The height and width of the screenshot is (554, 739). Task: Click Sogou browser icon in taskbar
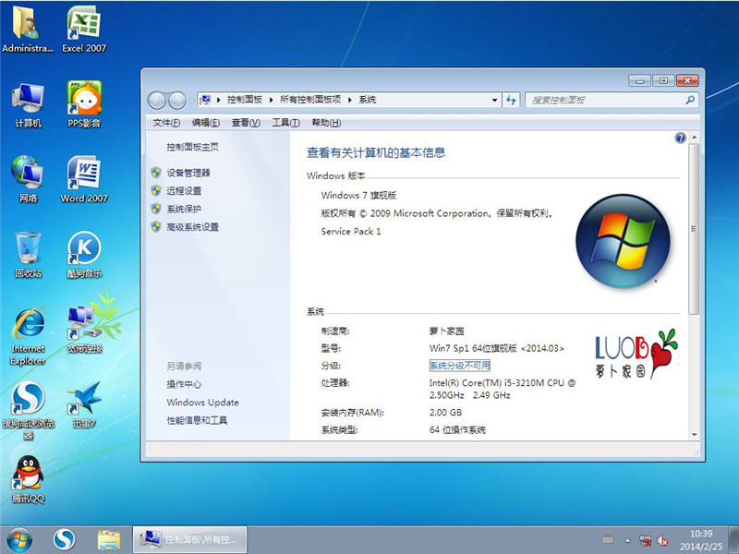[64, 540]
